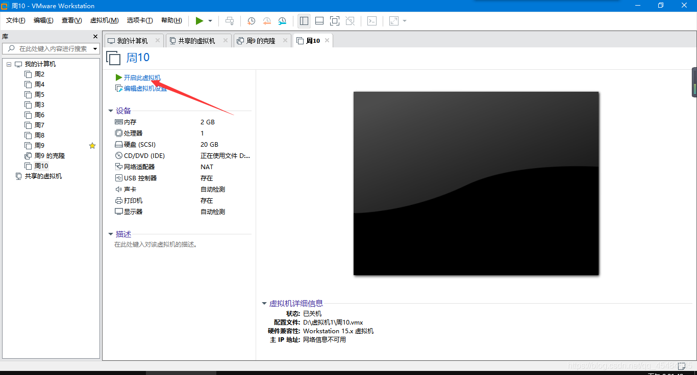Click the Unity mode toolbar icon

click(350, 21)
